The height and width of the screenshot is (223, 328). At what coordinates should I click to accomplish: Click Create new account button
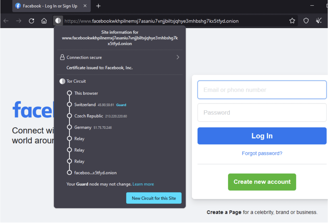[x=262, y=182]
